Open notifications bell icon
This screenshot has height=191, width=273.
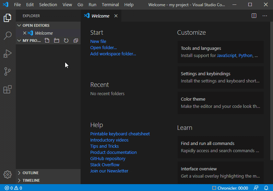pos(266,188)
